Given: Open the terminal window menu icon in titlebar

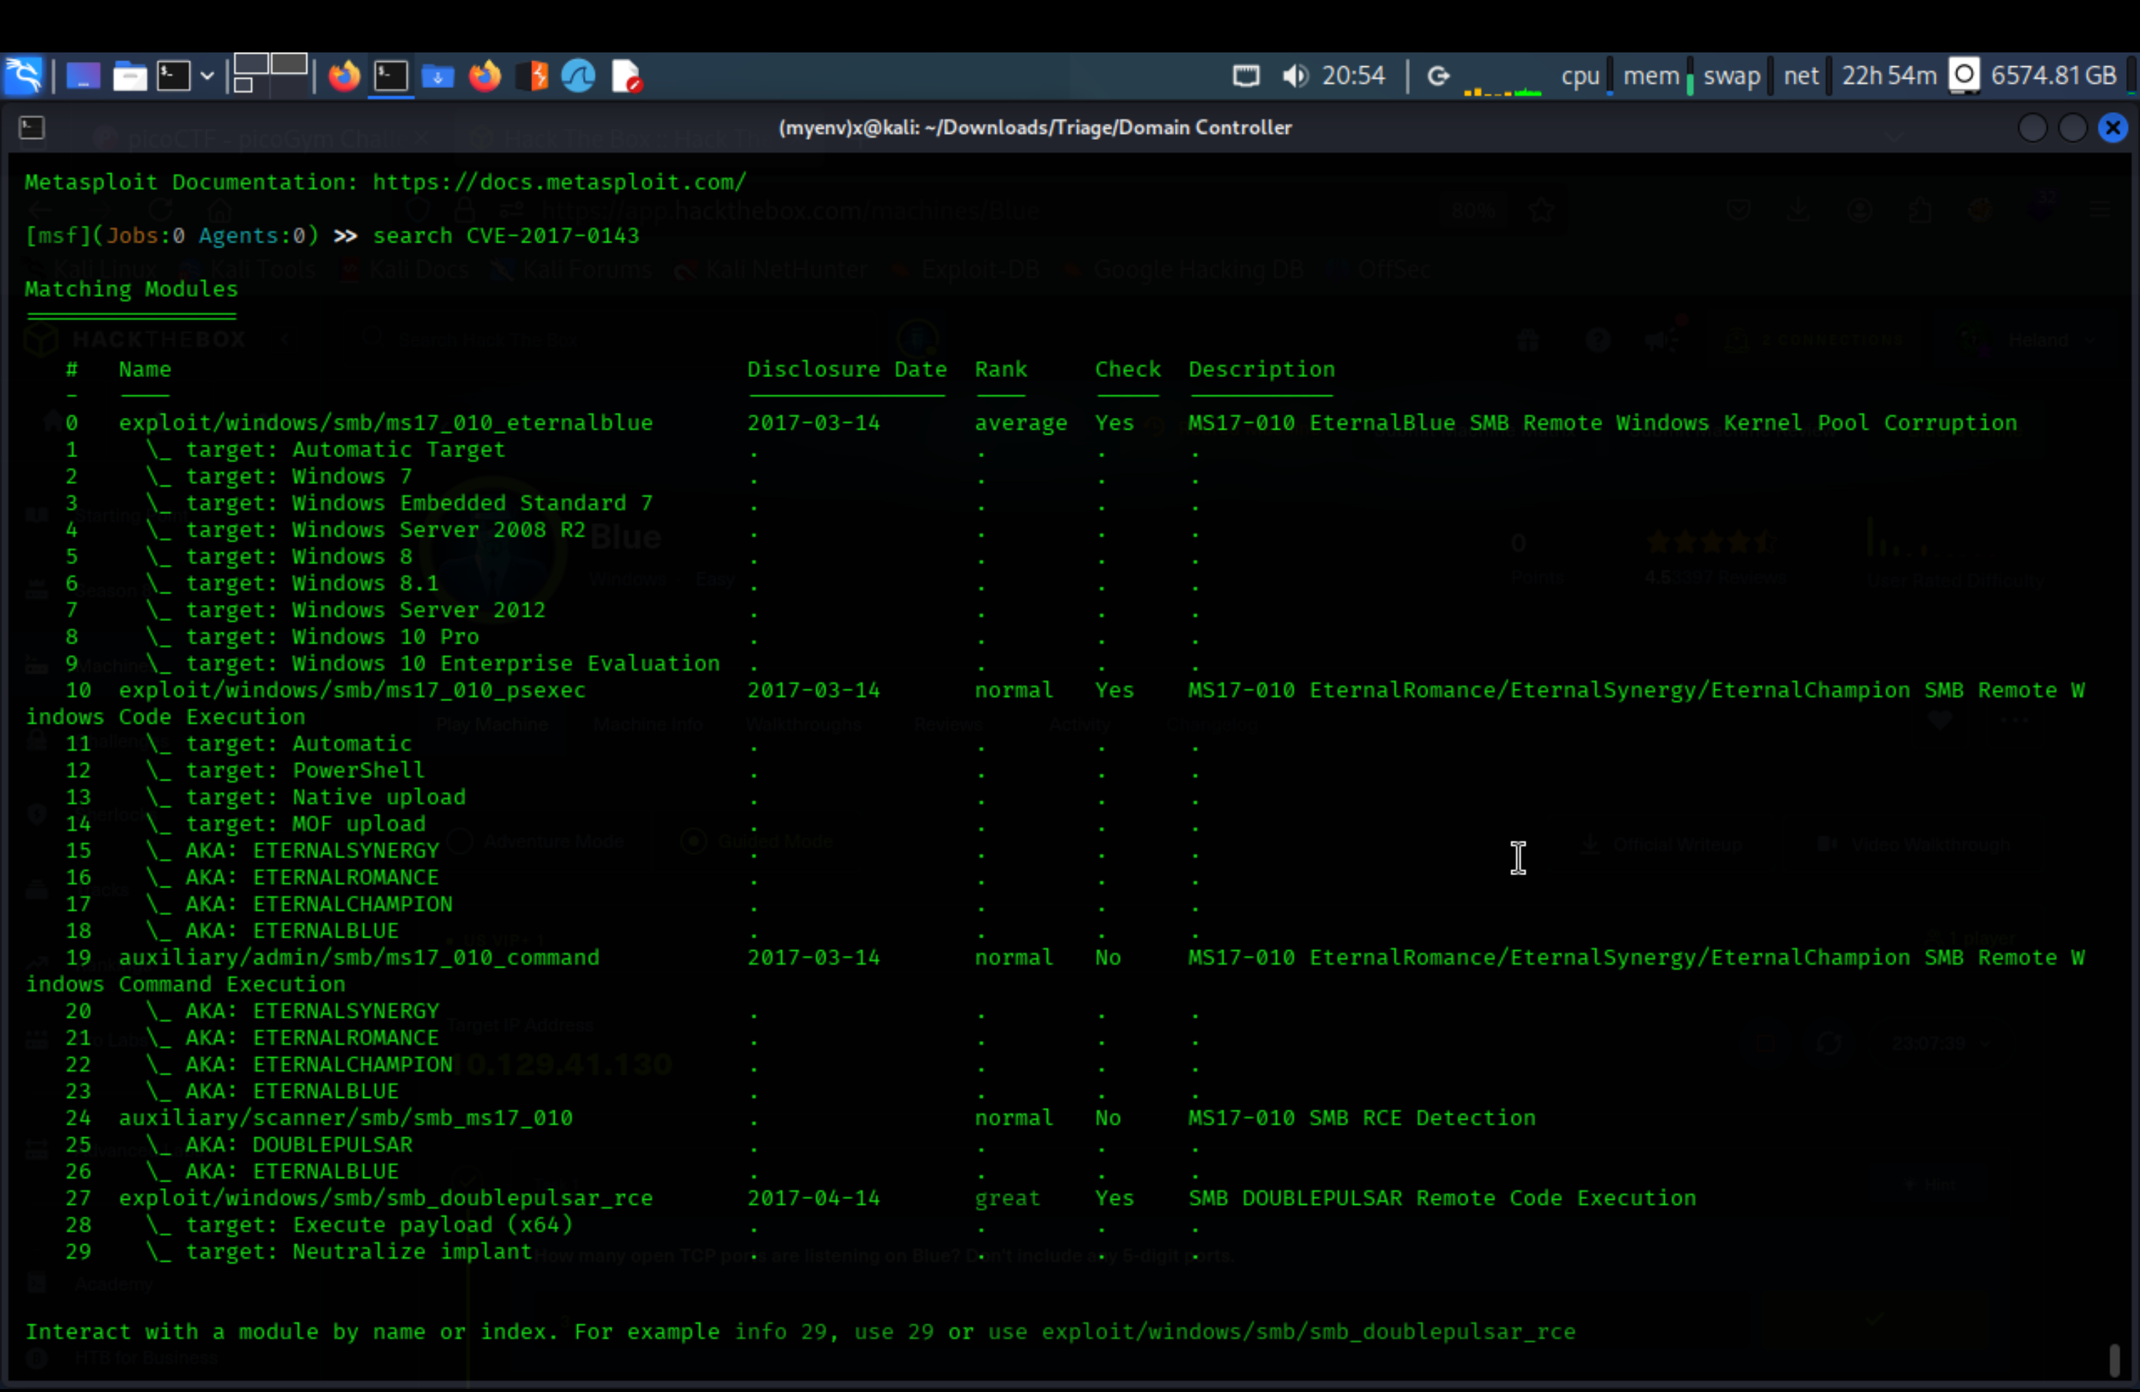Looking at the screenshot, I should point(31,127).
